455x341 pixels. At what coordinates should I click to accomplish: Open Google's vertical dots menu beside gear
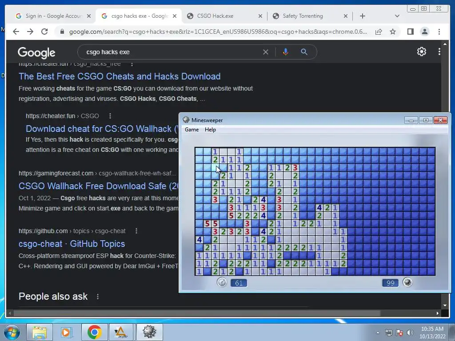pyautogui.click(x=439, y=52)
